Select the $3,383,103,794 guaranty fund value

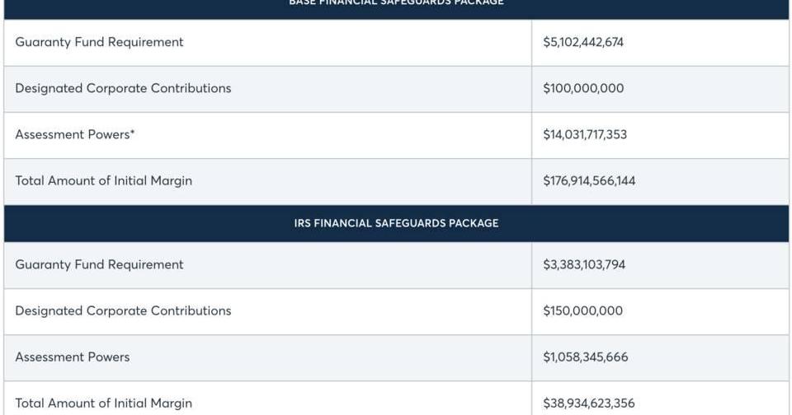pyautogui.click(x=583, y=264)
